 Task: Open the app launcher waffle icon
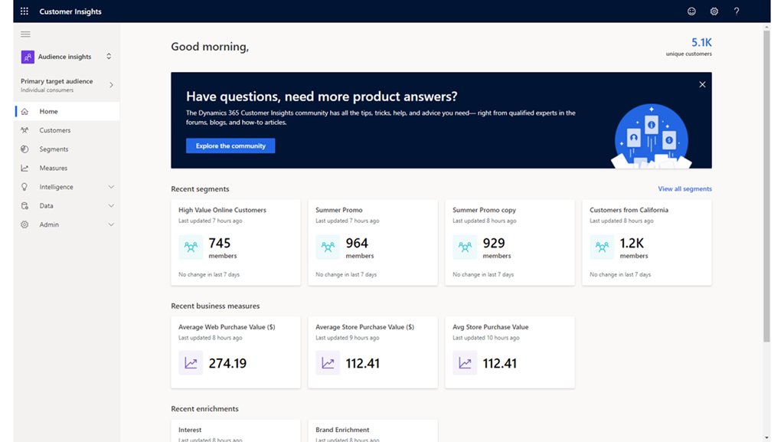(x=24, y=11)
